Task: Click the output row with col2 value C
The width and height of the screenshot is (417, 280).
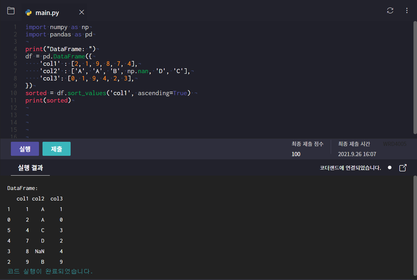Action: (35, 231)
